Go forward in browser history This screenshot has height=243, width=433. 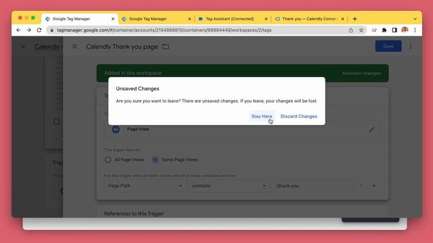click(28, 30)
